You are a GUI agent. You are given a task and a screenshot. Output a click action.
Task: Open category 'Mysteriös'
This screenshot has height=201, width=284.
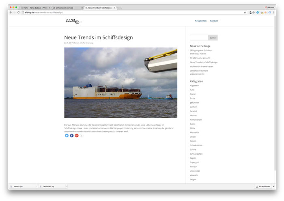[x=194, y=132]
